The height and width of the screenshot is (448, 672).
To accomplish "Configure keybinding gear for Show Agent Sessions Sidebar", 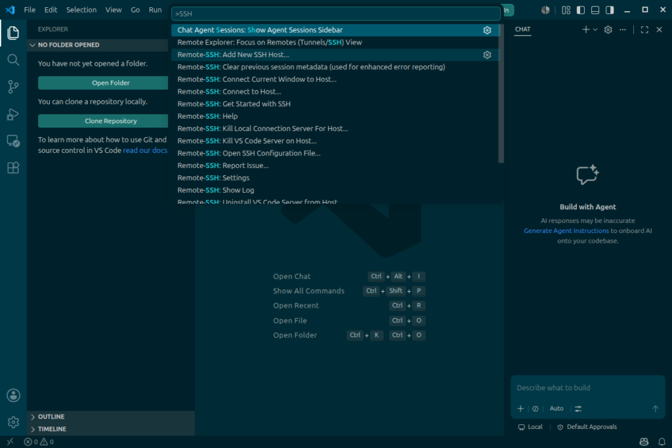I will click(x=487, y=30).
